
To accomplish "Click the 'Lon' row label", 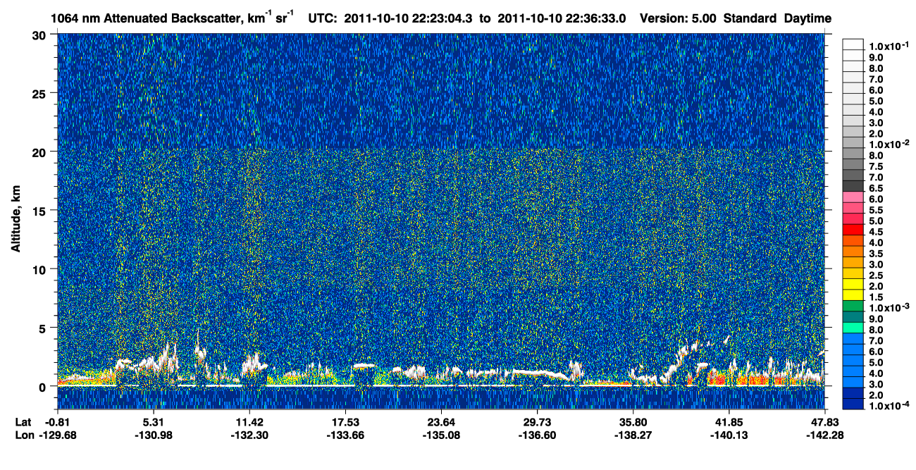I will [x=24, y=435].
